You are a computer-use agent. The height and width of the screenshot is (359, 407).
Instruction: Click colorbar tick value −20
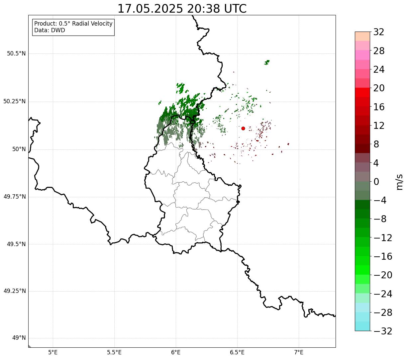coord(383,275)
